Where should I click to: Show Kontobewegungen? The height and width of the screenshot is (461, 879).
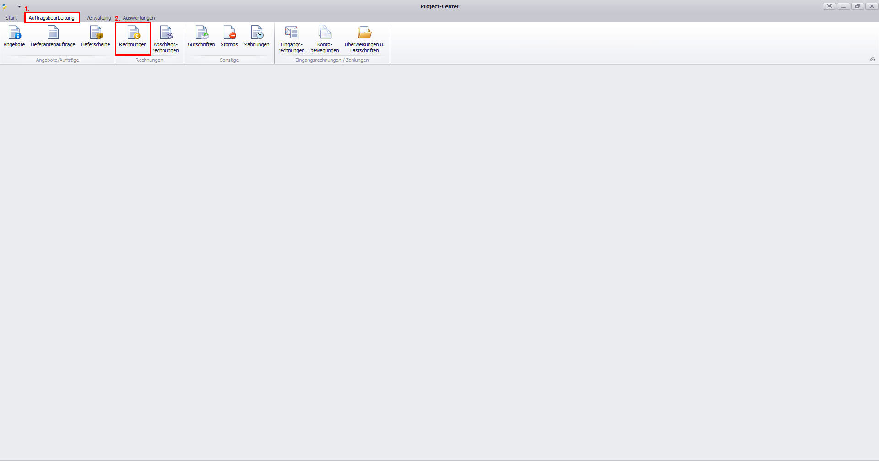(x=325, y=38)
